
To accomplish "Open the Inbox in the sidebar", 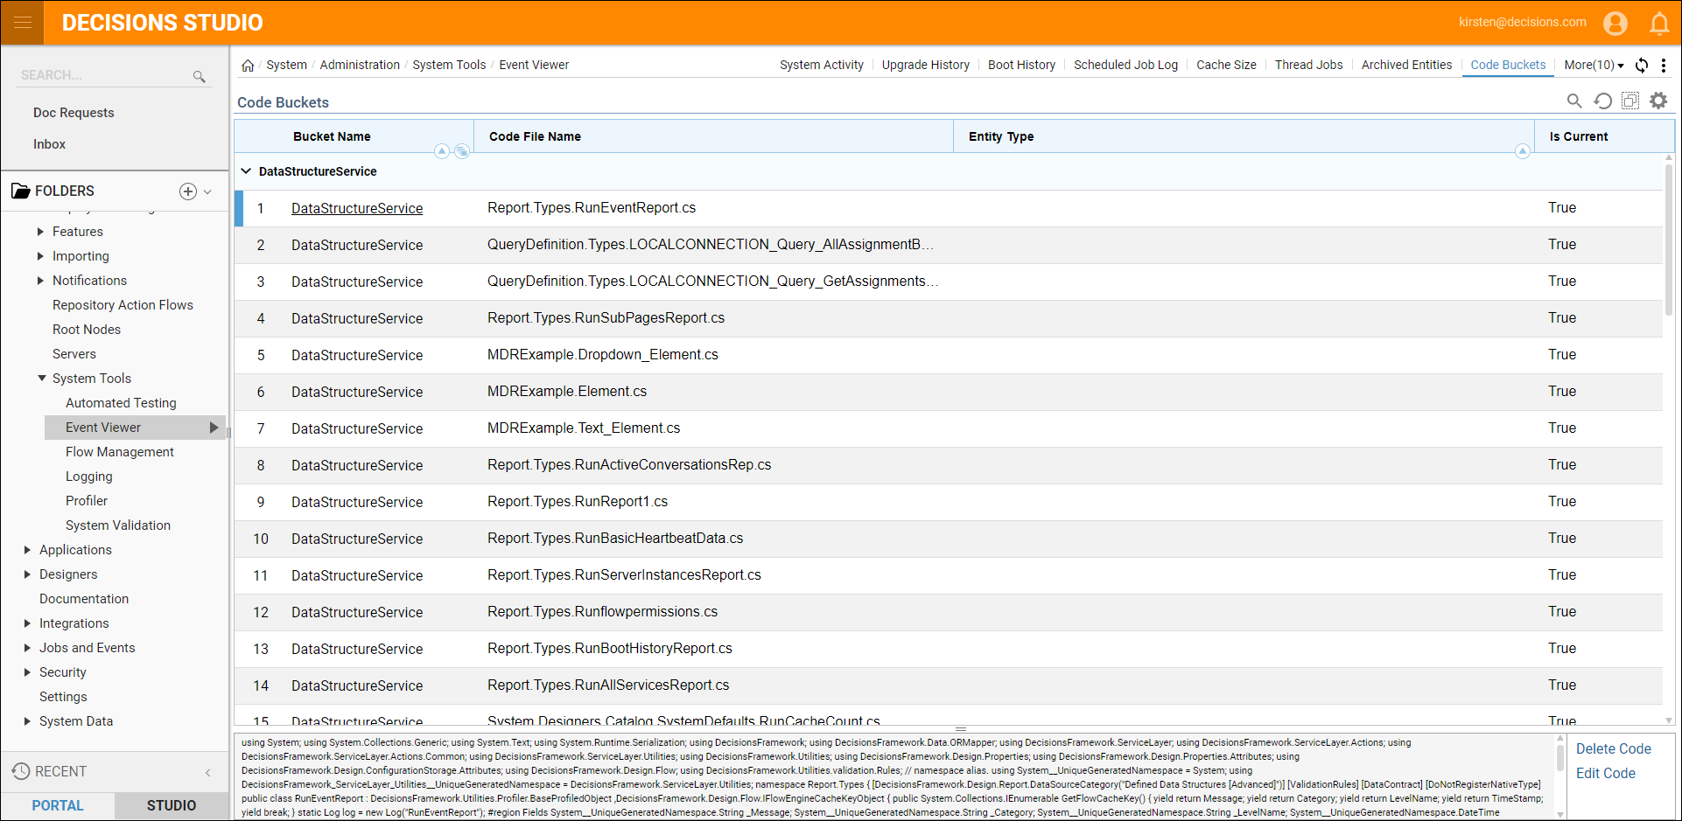I will point(49,144).
